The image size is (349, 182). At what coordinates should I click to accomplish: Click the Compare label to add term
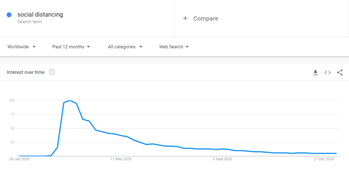click(x=206, y=19)
